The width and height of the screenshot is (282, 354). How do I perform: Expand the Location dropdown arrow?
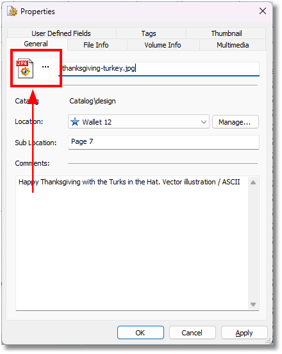(x=204, y=122)
